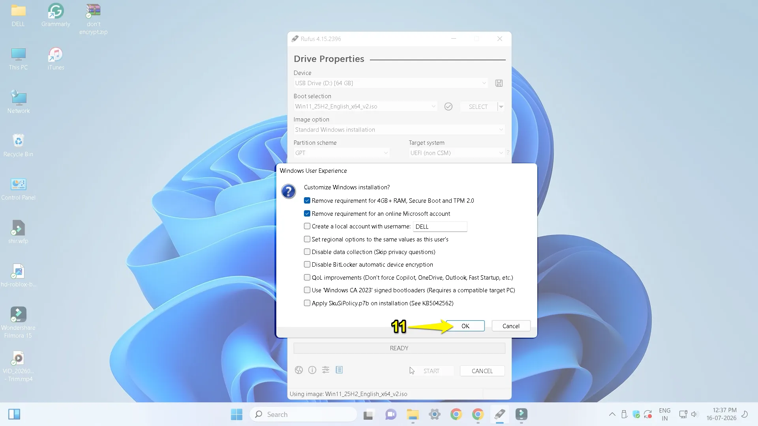Uncheck Remove requirement for online Microsoft account
Screen dimensions: 758x426
tap(307, 213)
